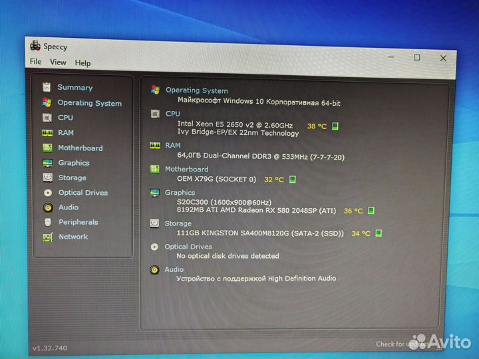This screenshot has height=359, width=479.
Task: Click the Network card icon in sidebar
Action: pyautogui.click(x=48, y=237)
